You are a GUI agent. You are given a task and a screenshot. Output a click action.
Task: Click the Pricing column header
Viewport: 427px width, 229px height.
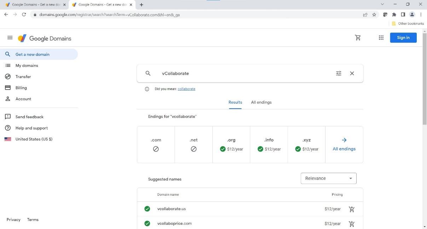(337, 195)
